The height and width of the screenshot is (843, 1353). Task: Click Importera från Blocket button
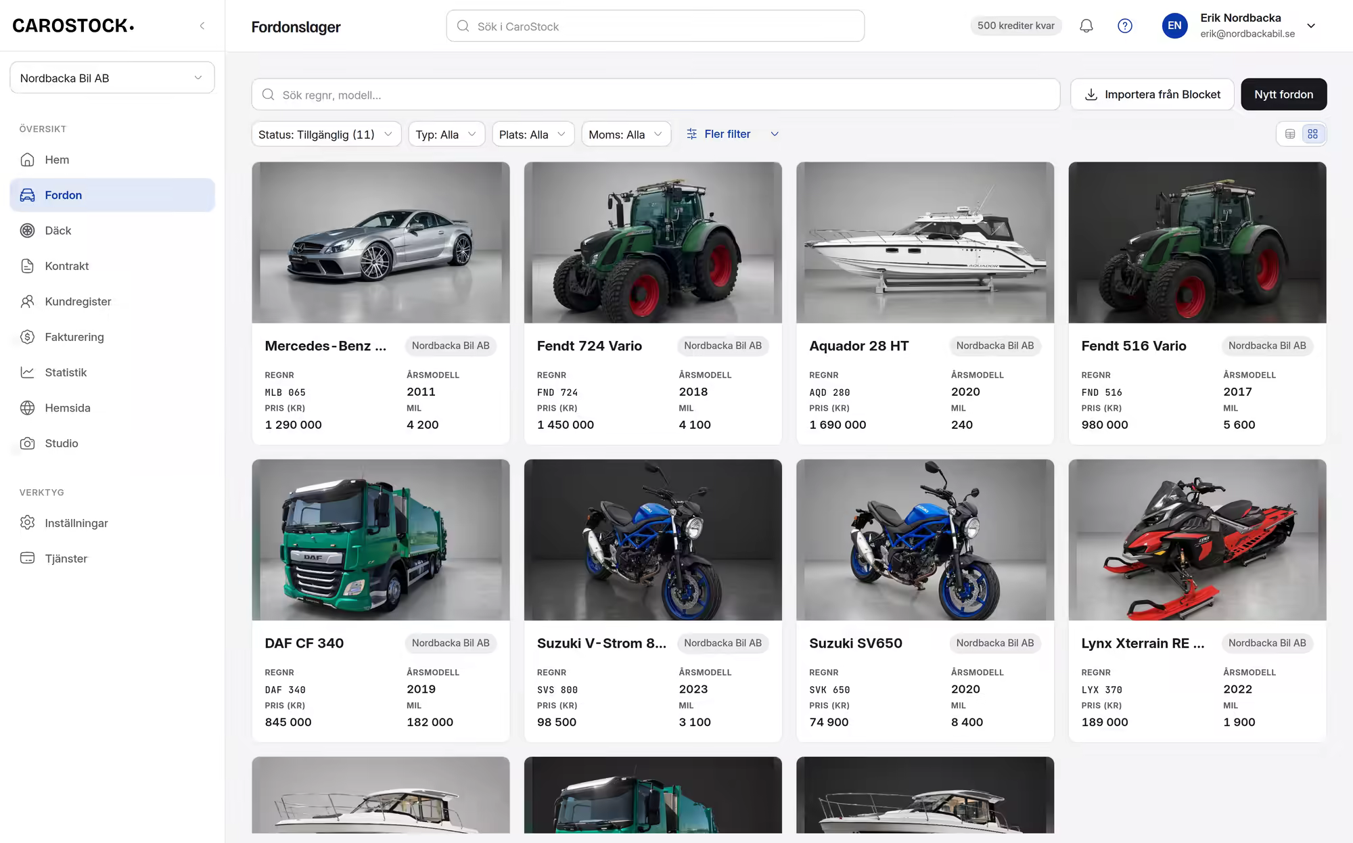(1152, 95)
